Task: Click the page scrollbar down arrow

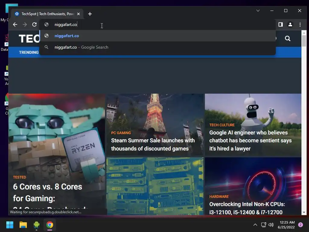Action: pyautogui.click(x=304, y=212)
